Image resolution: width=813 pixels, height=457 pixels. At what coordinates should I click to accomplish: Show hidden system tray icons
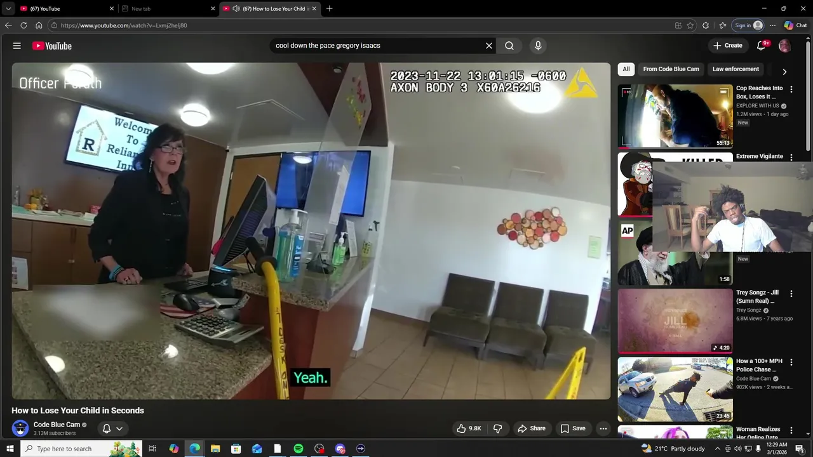tap(718, 449)
